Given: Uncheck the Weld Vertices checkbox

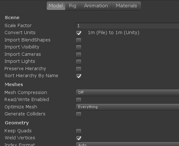Looking at the screenshot, I should click(x=79, y=138).
